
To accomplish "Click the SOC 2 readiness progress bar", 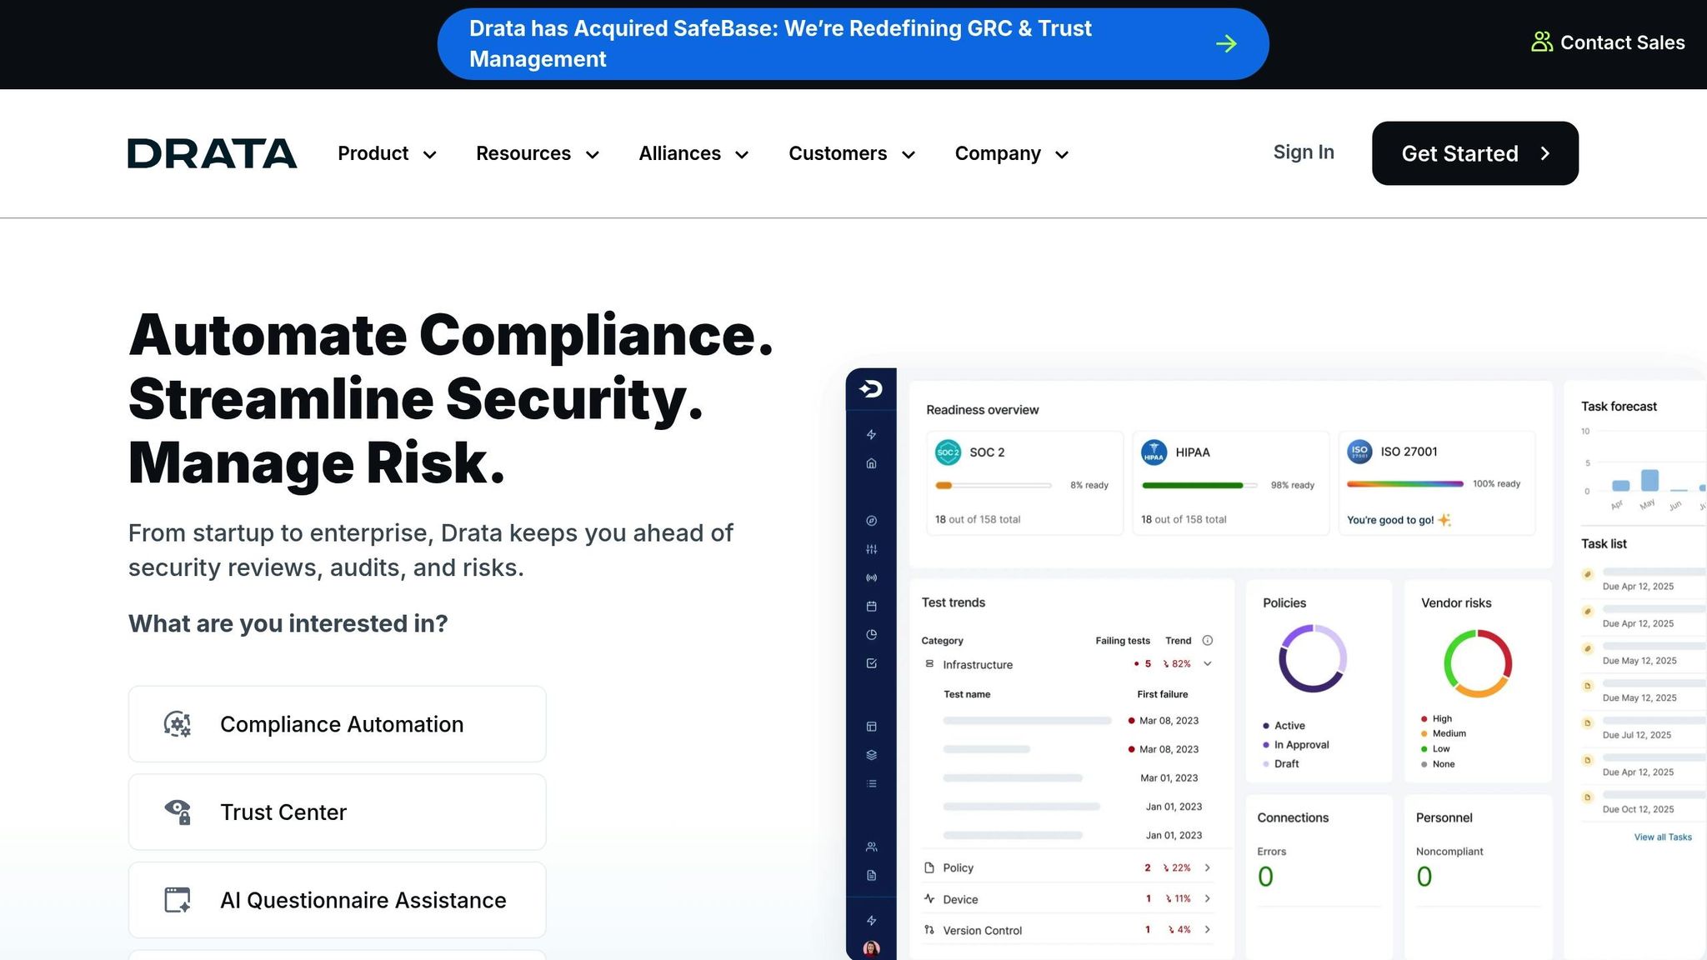I will [993, 485].
